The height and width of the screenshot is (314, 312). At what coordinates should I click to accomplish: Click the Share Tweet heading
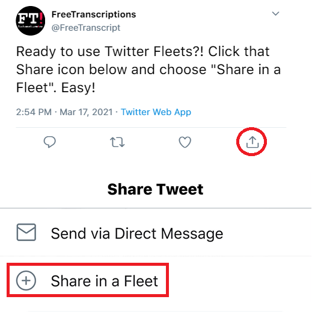155,189
